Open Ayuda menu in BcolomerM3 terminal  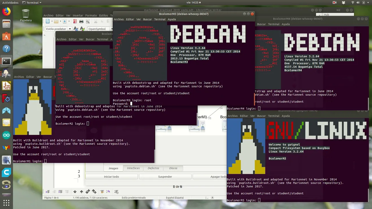(x=172, y=19)
